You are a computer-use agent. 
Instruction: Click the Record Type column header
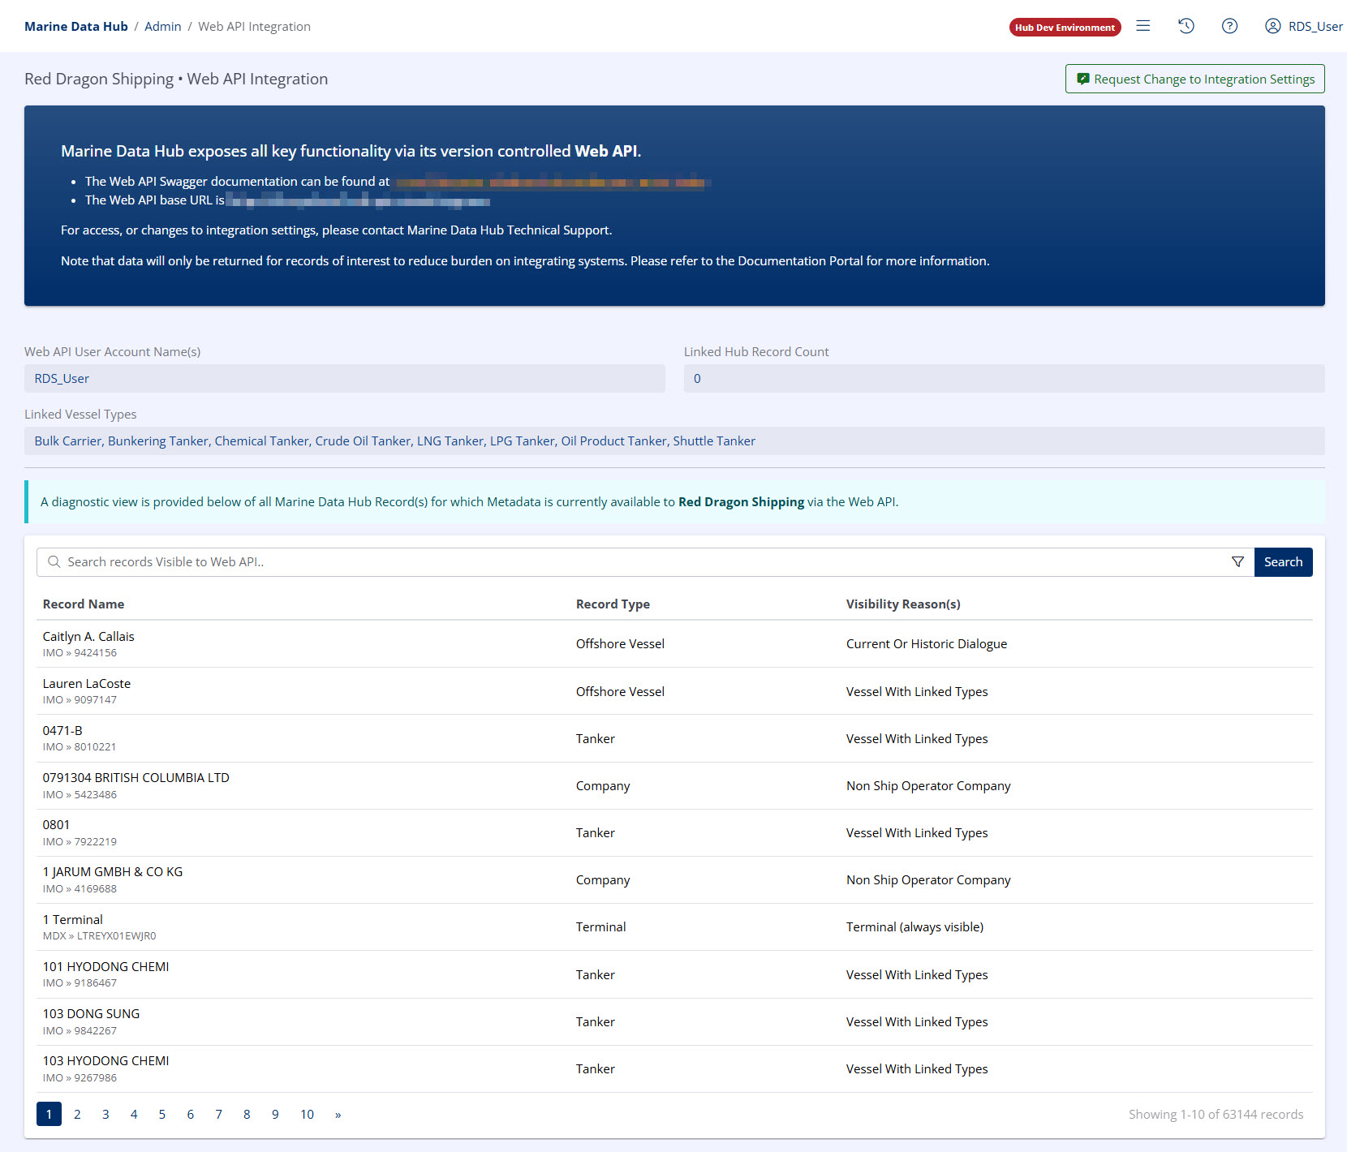click(x=613, y=604)
